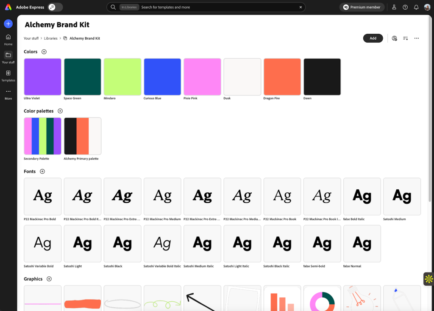This screenshot has height=311, width=434.
Task: Select false Semi-bold font tile
Action: [322, 244]
